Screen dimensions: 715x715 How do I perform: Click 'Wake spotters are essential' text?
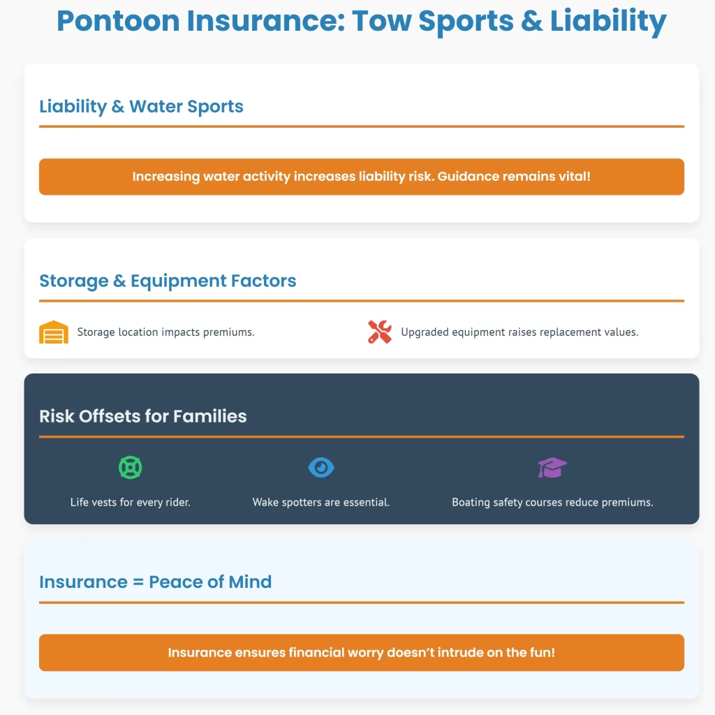pyautogui.click(x=321, y=502)
